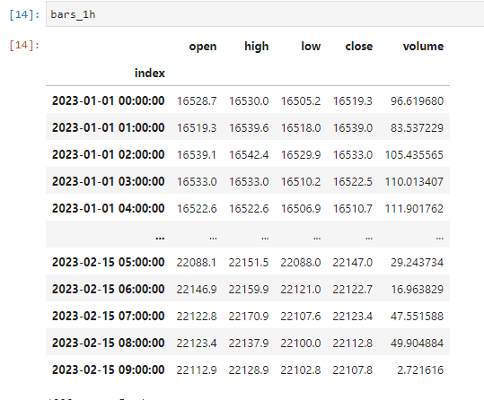The image size is (484, 400).
Task: Click volume value 2.721616
Action: click(x=420, y=370)
